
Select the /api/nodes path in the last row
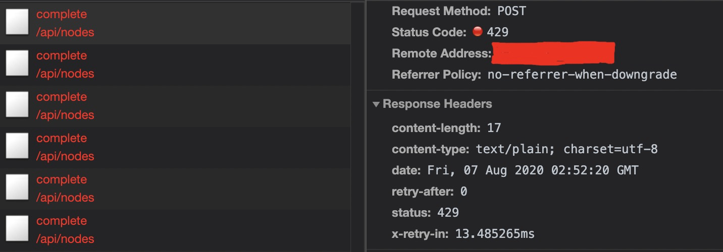tap(65, 239)
